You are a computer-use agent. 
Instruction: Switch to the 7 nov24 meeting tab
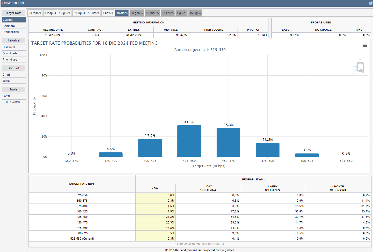108,13
